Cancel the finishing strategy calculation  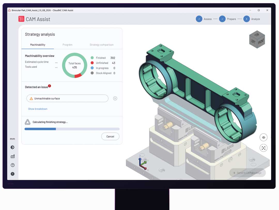click(x=110, y=136)
